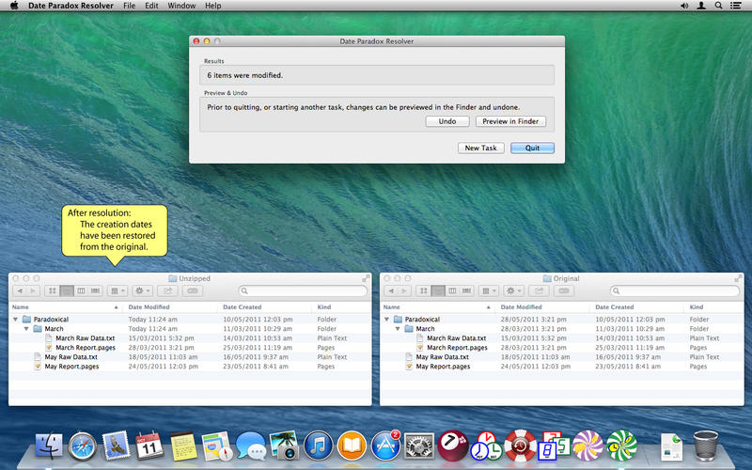Open the Action gear menu in the Original window

pyautogui.click(x=513, y=290)
